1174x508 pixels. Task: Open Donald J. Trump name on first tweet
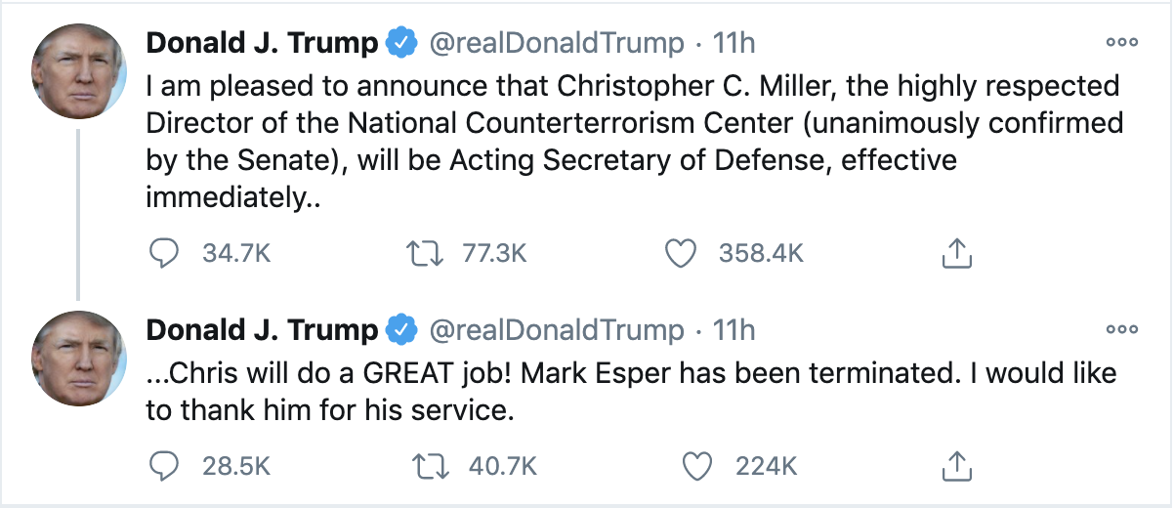pyautogui.click(x=262, y=43)
